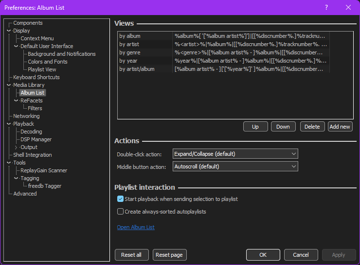Collapse the Tools node
The width and height of the screenshot is (360, 265).
point(9,163)
